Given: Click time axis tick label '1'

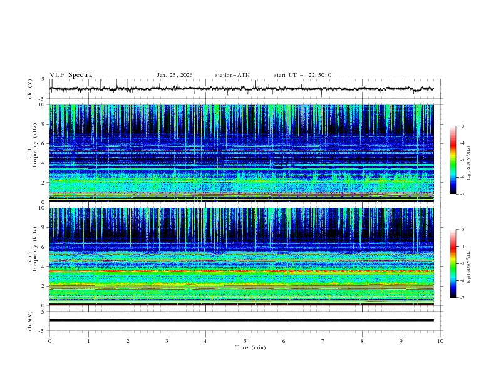Looking at the screenshot, I should coord(88,341).
